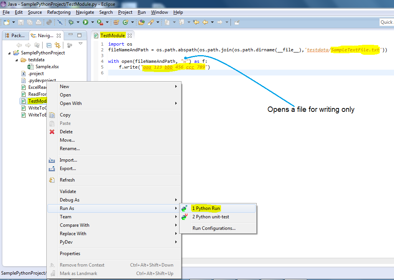The width and height of the screenshot is (394, 280).
Task: Click the Back navigation arrow in Navigator
Action: [19, 45]
